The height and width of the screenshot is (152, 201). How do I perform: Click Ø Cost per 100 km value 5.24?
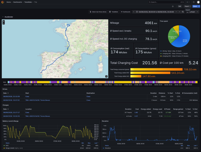click(193, 63)
